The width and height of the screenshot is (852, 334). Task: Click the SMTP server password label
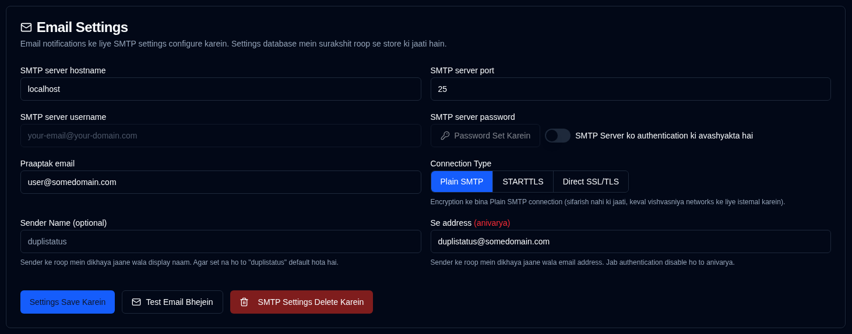[x=473, y=117]
